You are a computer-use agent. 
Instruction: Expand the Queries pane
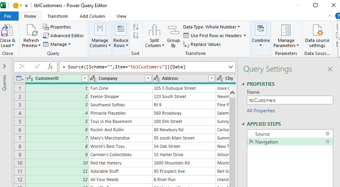[4, 66]
